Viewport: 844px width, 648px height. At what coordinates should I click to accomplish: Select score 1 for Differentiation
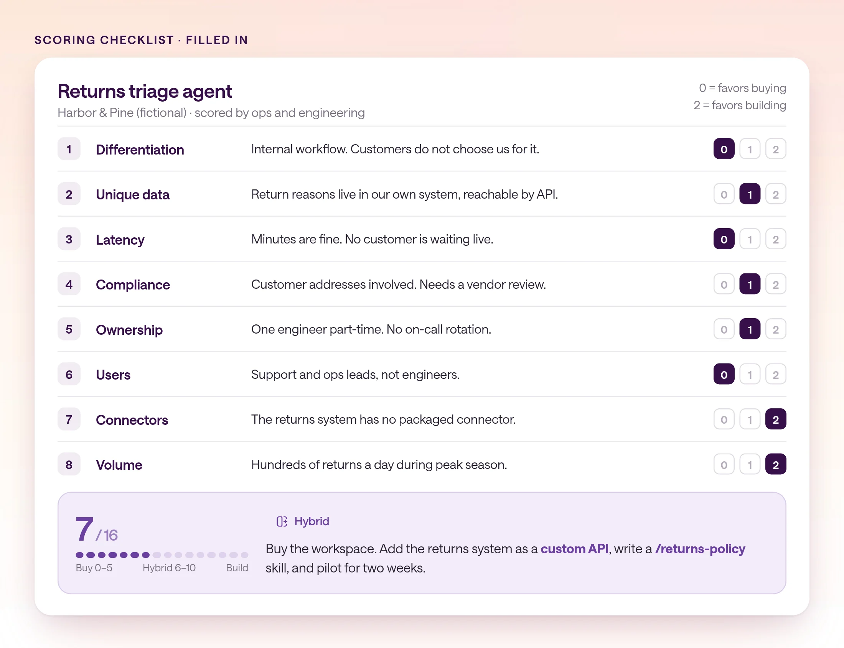point(750,149)
